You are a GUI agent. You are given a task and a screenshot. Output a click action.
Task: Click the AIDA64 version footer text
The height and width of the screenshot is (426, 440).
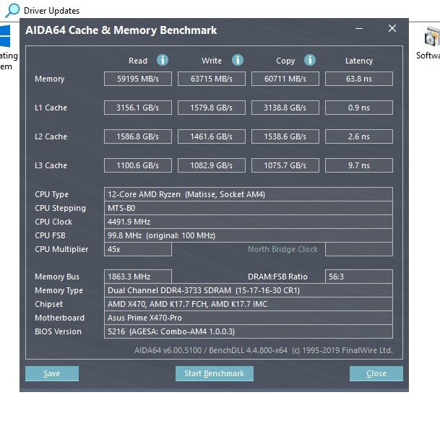[263, 350]
